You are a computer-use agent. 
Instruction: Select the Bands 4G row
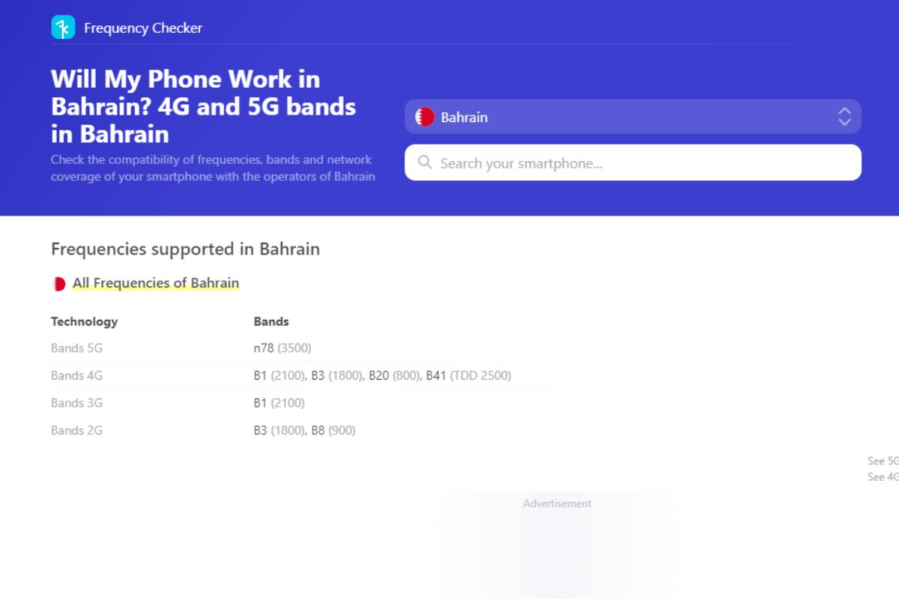(x=76, y=375)
